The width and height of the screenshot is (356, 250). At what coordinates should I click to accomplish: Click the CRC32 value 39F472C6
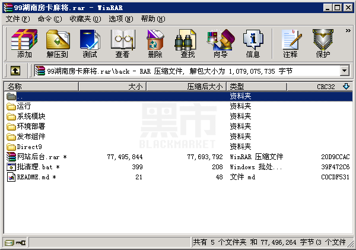point(335,167)
